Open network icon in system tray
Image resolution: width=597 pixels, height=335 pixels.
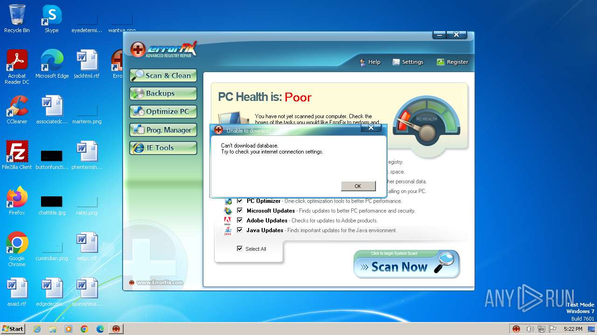(x=541, y=329)
